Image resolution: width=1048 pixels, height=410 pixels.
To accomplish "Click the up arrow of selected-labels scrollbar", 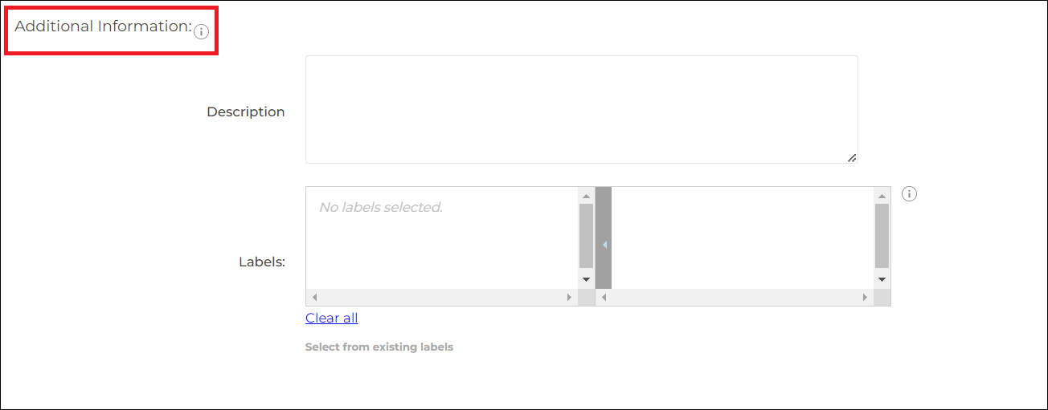I will pyautogui.click(x=586, y=196).
